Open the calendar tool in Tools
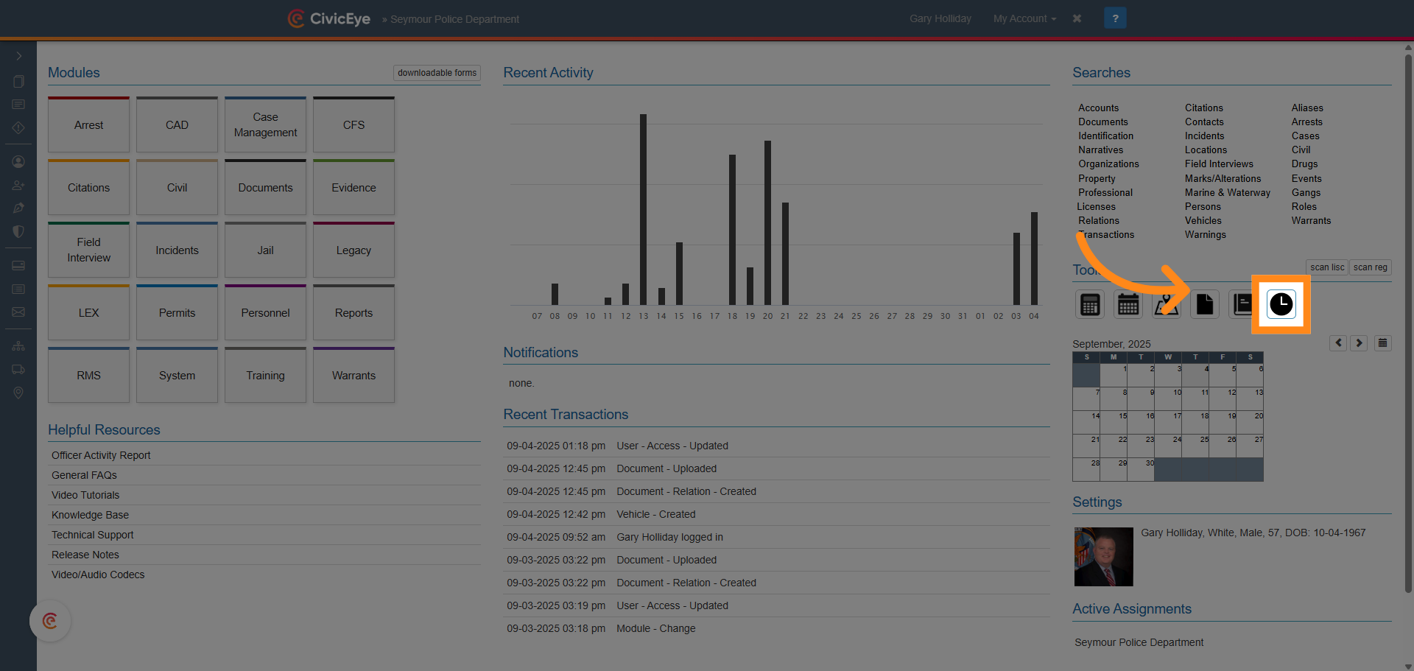1414x671 pixels. click(x=1128, y=304)
